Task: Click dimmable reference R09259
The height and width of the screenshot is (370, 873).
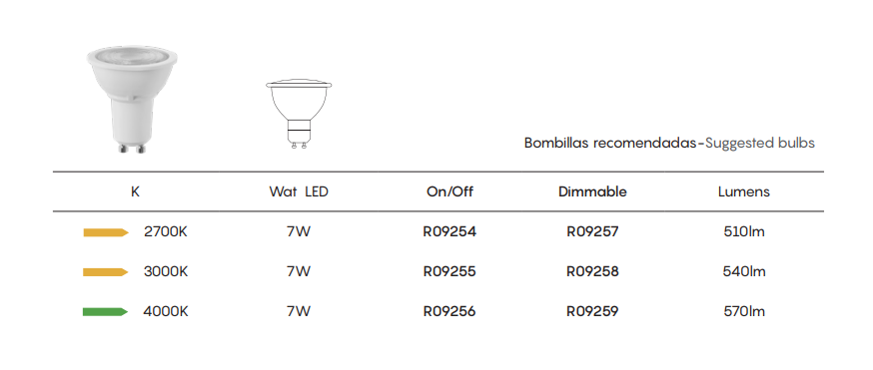Action: [x=592, y=312]
